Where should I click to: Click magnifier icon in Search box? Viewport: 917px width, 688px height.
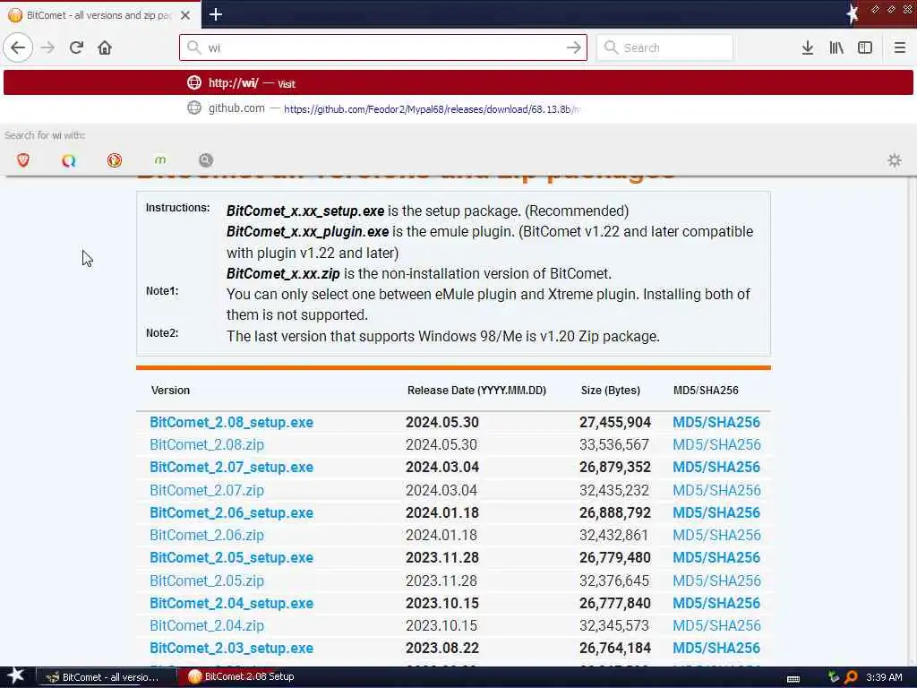coord(611,47)
